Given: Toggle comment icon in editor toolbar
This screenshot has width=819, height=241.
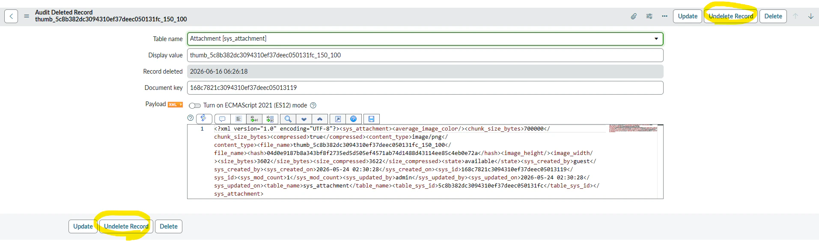Looking at the screenshot, I should (222, 119).
